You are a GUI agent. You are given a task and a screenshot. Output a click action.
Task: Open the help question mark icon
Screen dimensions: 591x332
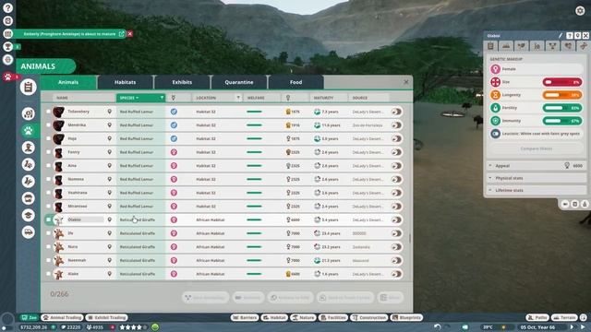[x=7, y=7]
